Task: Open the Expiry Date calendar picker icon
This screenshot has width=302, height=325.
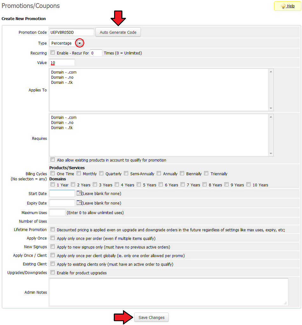Action: tap(79, 203)
